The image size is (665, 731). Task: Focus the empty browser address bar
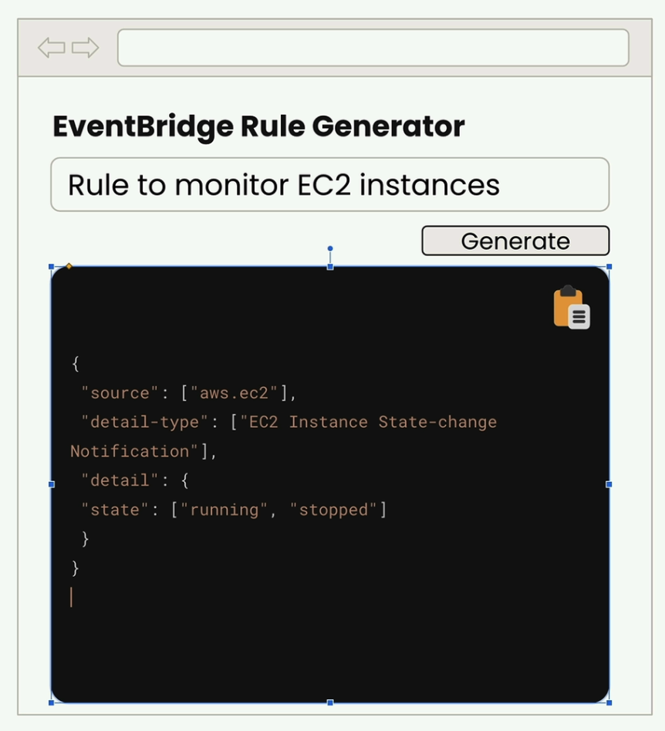point(373,48)
